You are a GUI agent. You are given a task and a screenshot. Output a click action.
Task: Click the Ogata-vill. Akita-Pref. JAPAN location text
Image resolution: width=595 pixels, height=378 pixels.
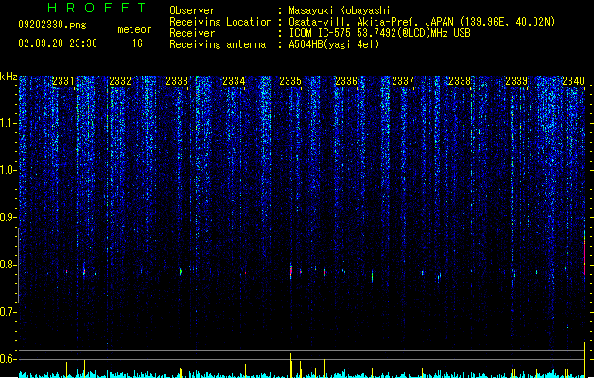(422, 22)
